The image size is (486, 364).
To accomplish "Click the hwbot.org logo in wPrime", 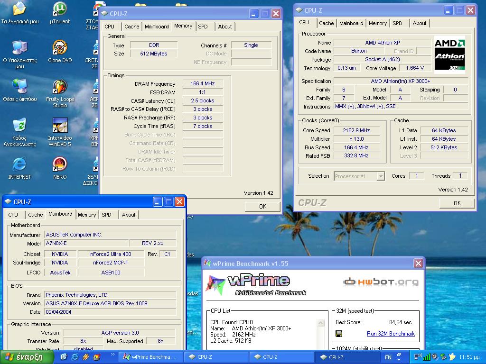I will click(381, 282).
